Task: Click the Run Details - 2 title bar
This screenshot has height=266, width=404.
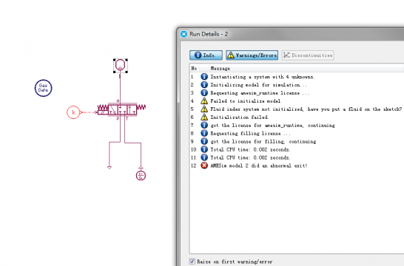Action: click(x=291, y=34)
